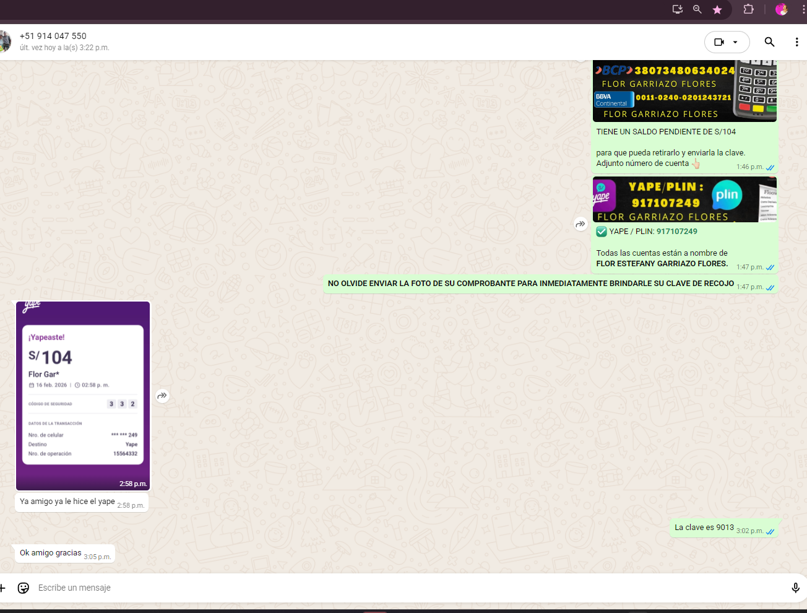Open the emoji and sticker picker
Viewport: 807px width, 613px height.
point(24,588)
